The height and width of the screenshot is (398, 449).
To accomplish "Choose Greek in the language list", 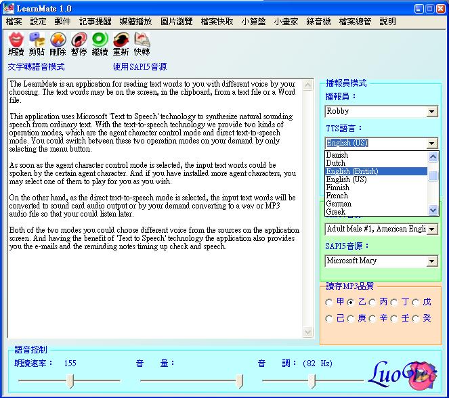I will [x=377, y=212].
